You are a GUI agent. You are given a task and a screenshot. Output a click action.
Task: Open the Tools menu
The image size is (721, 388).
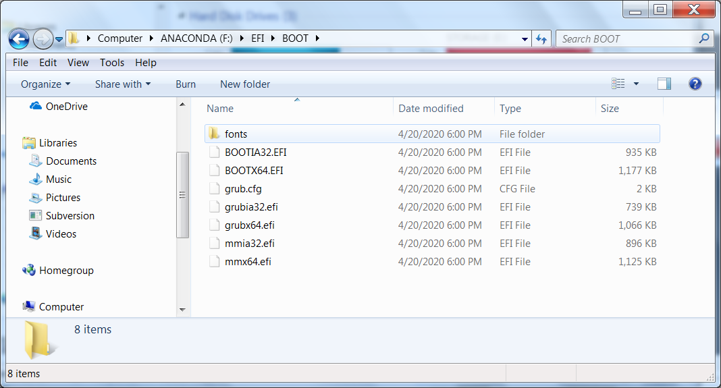click(x=112, y=63)
